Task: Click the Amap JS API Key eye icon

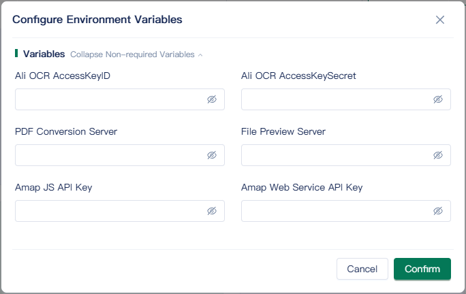Action: click(x=212, y=211)
